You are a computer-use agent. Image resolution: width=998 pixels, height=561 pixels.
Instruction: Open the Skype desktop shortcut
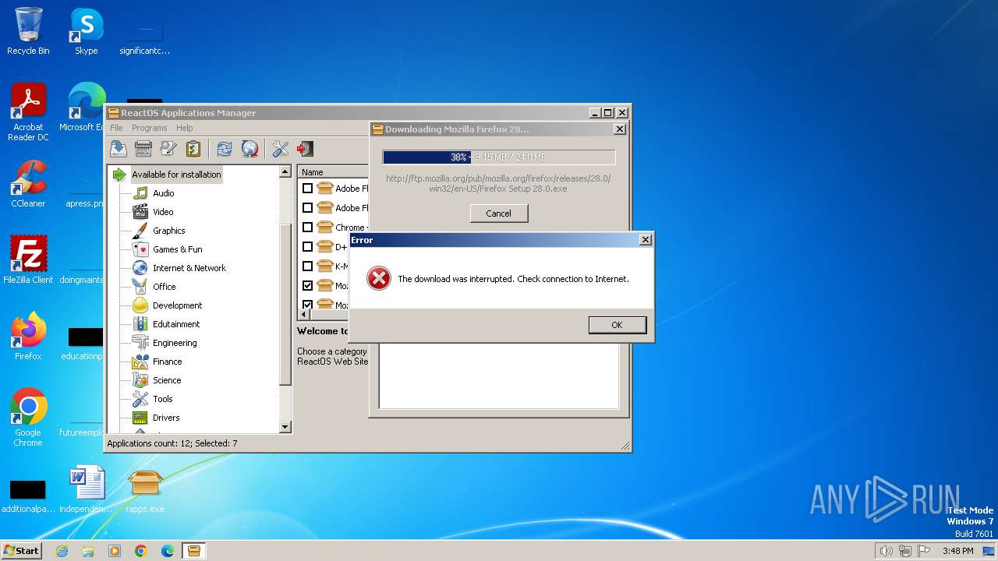(87, 31)
